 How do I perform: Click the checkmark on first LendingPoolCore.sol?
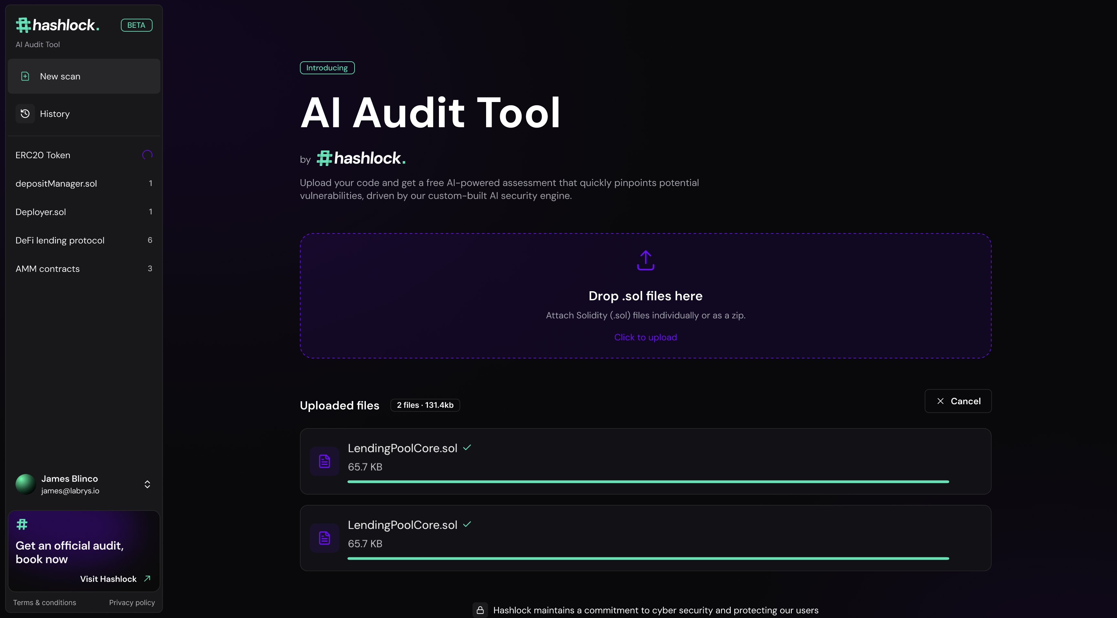coord(467,448)
